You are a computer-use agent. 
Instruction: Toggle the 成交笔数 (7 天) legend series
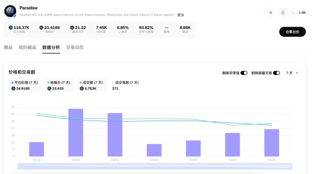click(125, 83)
